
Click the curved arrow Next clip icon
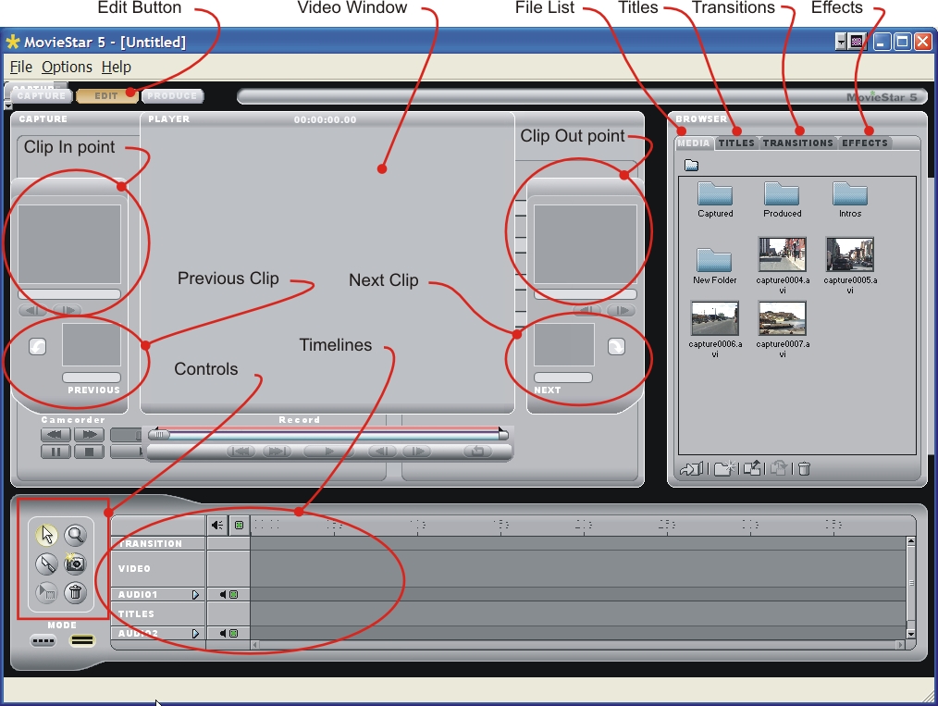(616, 346)
